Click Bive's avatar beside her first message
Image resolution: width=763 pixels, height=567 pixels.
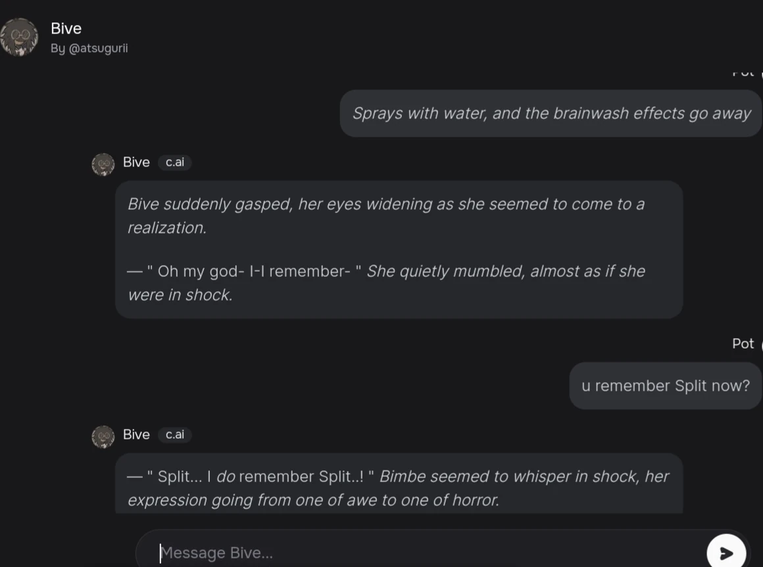(x=103, y=165)
